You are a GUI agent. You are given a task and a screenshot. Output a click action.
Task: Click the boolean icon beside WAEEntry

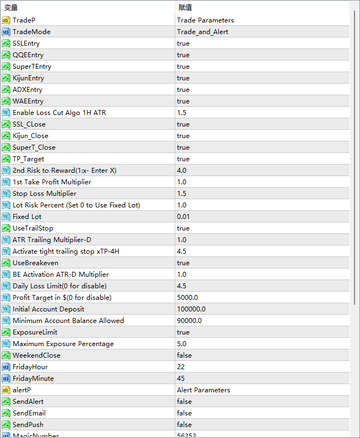point(6,101)
